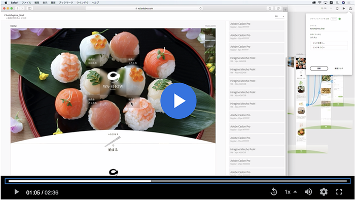The image size is (355, 200).
Task: Go forward in Safari
Action: (x=22, y=9)
